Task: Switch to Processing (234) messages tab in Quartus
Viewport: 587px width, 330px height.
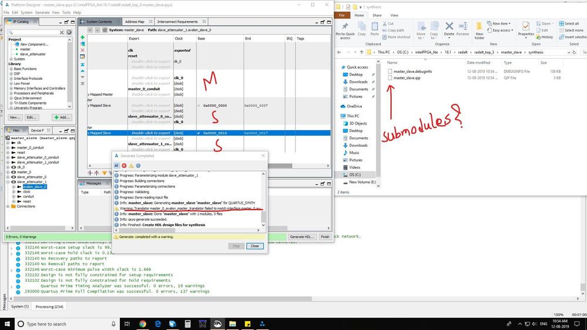Action: coord(49,307)
